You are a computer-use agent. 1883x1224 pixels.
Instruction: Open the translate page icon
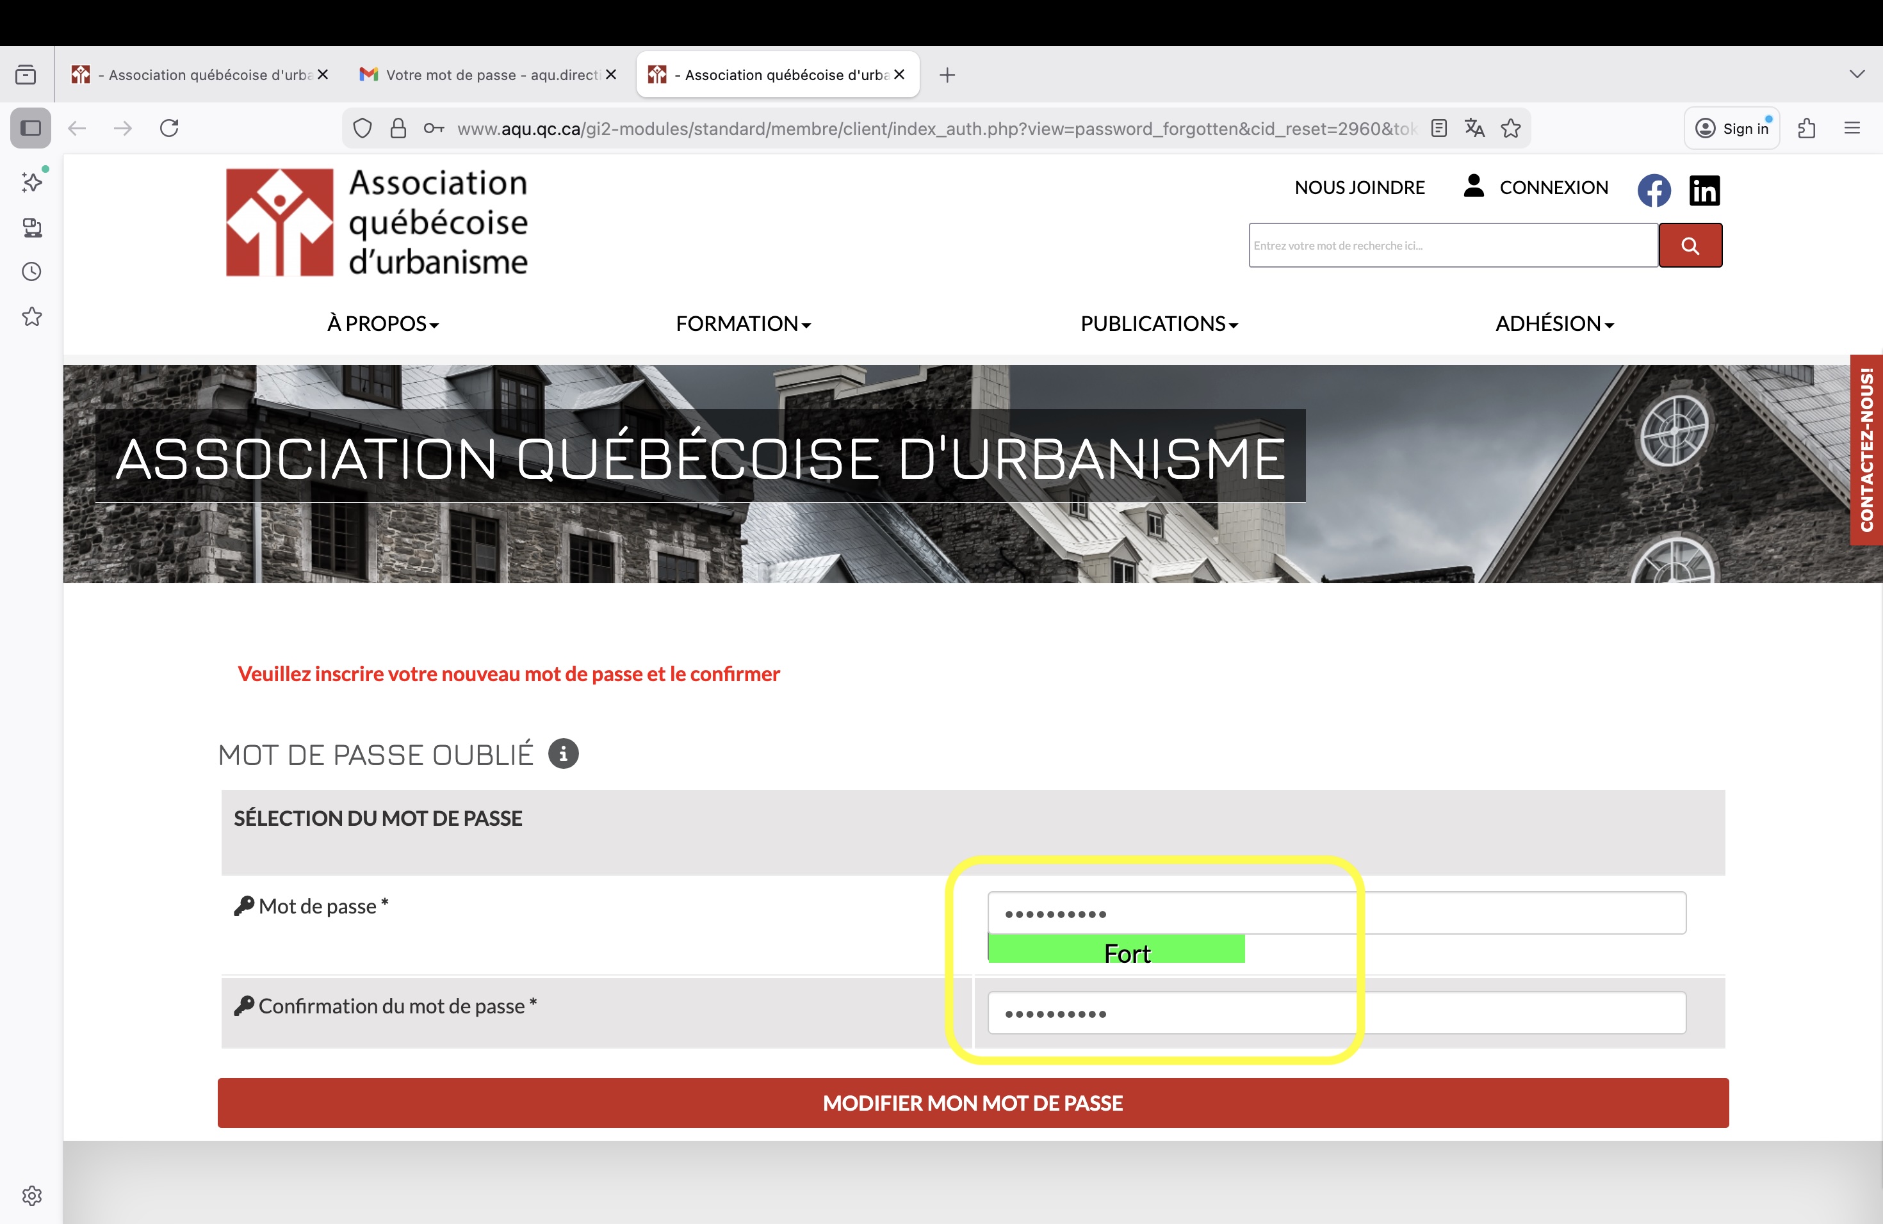(x=1475, y=128)
